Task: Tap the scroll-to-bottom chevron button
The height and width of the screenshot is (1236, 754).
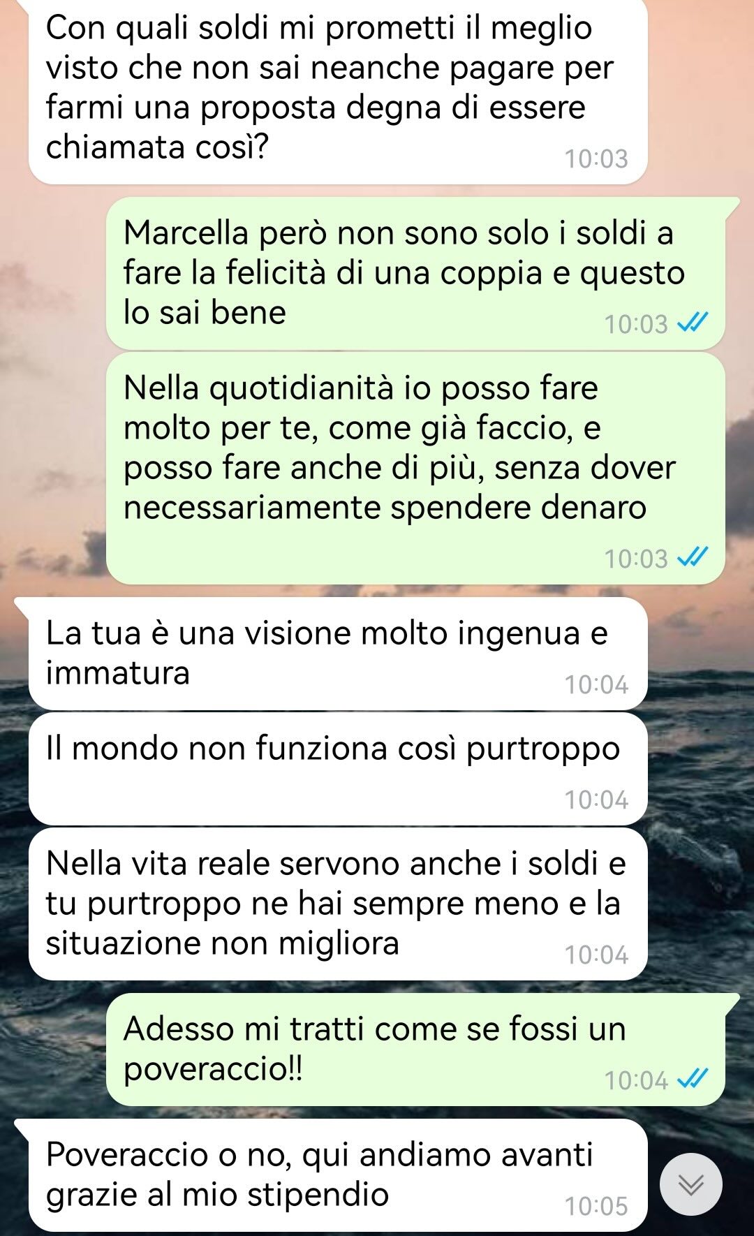Action: point(691,1184)
